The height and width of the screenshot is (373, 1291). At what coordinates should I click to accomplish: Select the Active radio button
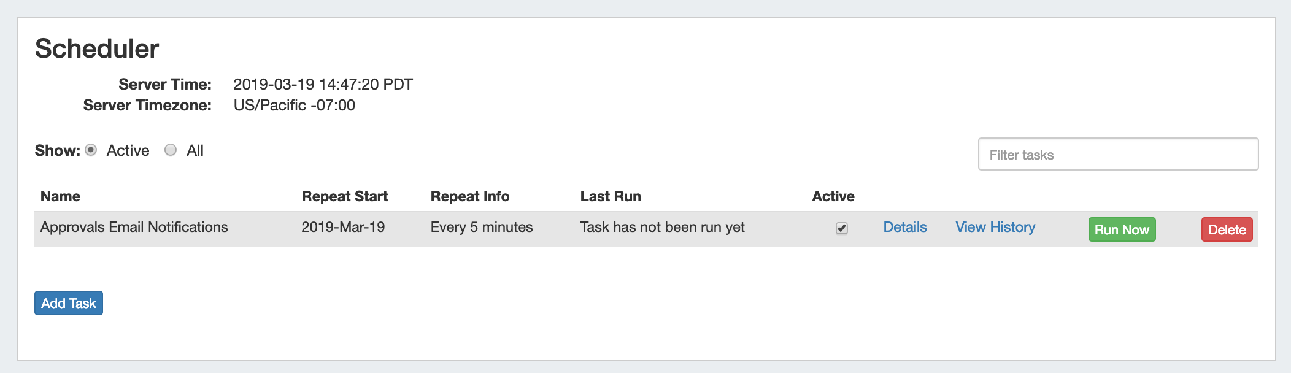pos(91,150)
